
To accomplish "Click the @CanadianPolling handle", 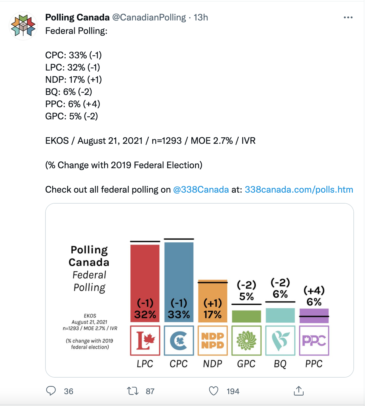I will point(149,17).
